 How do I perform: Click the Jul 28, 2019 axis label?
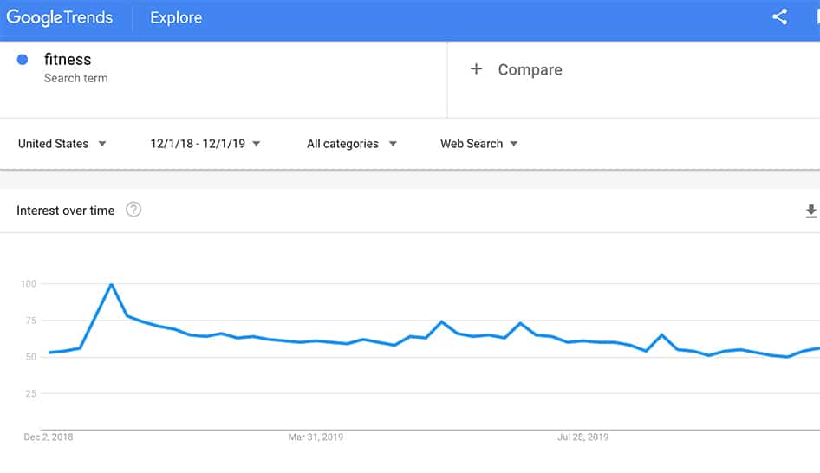pos(583,437)
